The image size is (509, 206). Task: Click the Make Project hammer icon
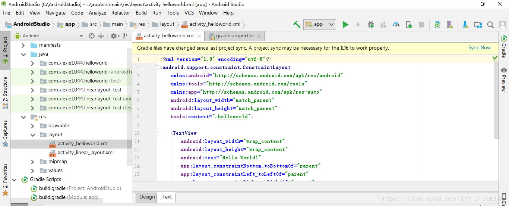297,25
